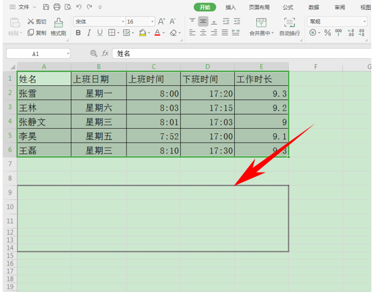Expand fill color dropdown arrow
The height and width of the screenshot is (292, 372).
coord(149,33)
